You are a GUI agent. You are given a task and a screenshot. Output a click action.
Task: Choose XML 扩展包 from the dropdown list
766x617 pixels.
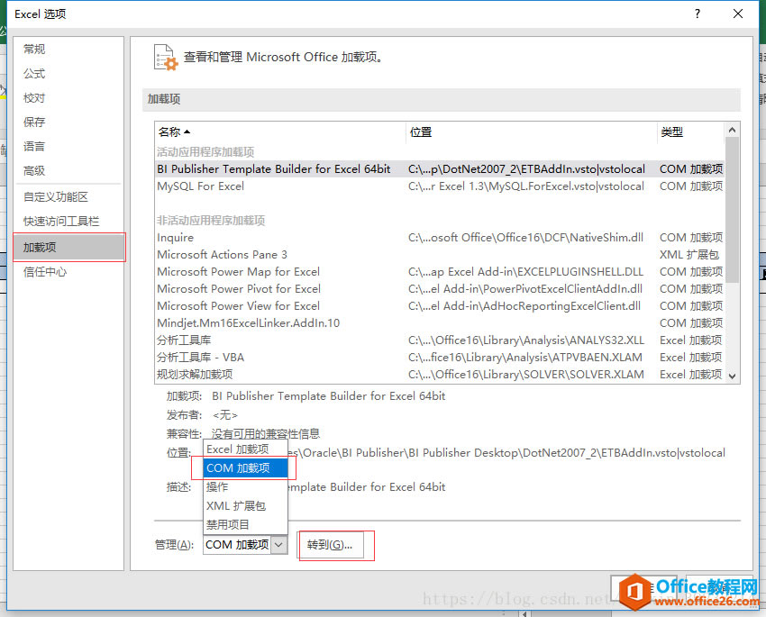pyautogui.click(x=245, y=505)
